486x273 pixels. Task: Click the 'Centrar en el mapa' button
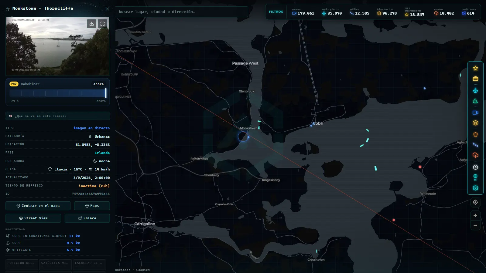click(38, 206)
